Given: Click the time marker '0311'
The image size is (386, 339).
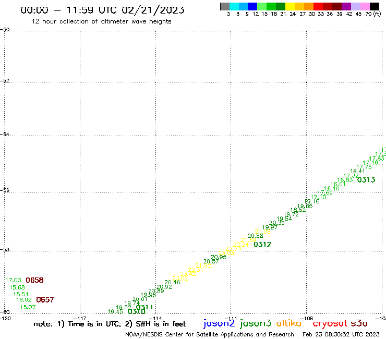Looking at the screenshot, I should pos(144,307).
